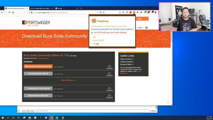This screenshot has width=213, height=120.
Task: Open the license agreement link
Action: (131, 72)
